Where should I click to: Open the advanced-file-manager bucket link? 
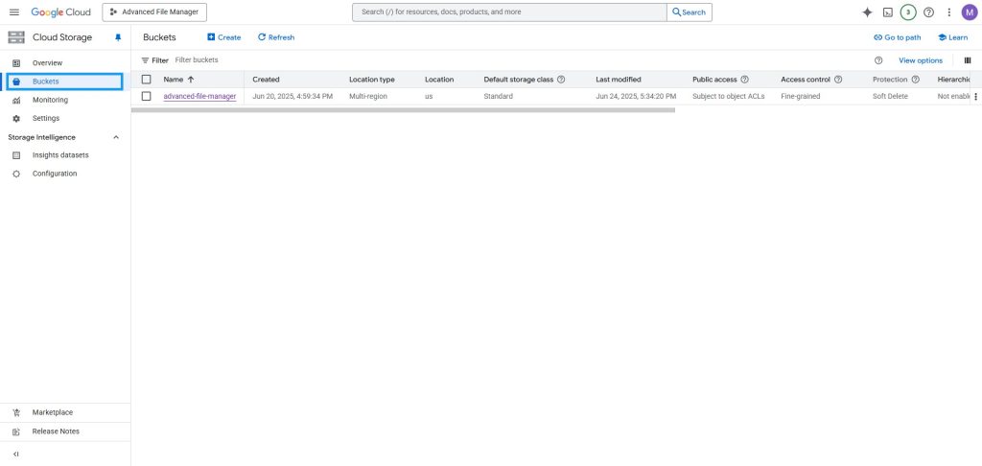199,97
